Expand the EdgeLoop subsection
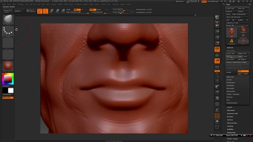The image size is (253, 142). [230, 77]
